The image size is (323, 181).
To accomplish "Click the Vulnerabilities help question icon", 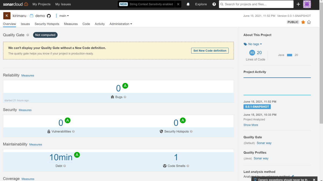I will coord(73,132).
